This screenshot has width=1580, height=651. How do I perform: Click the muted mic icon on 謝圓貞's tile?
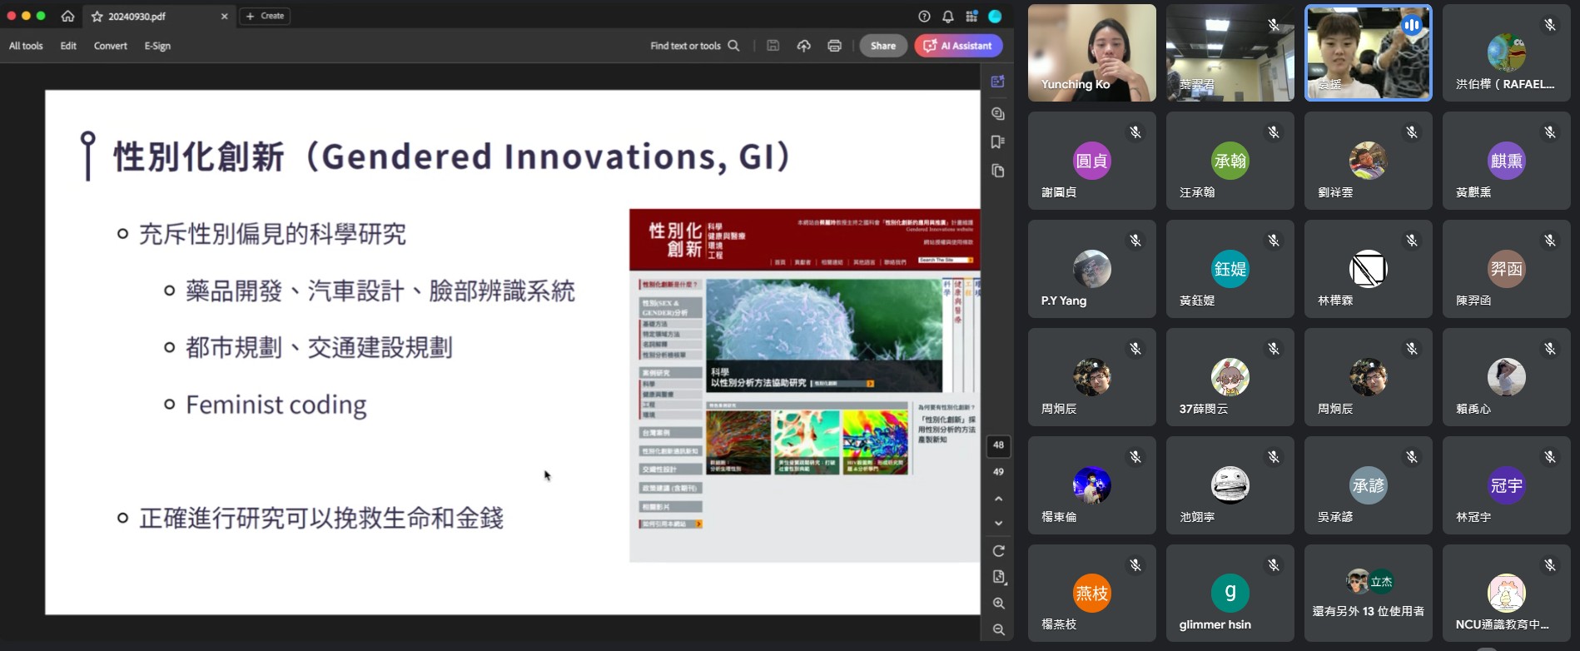click(1135, 132)
